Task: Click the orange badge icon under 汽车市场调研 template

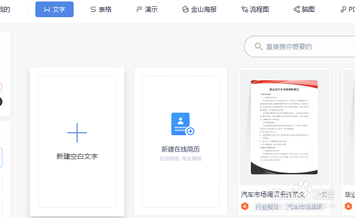Action: pos(245,206)
